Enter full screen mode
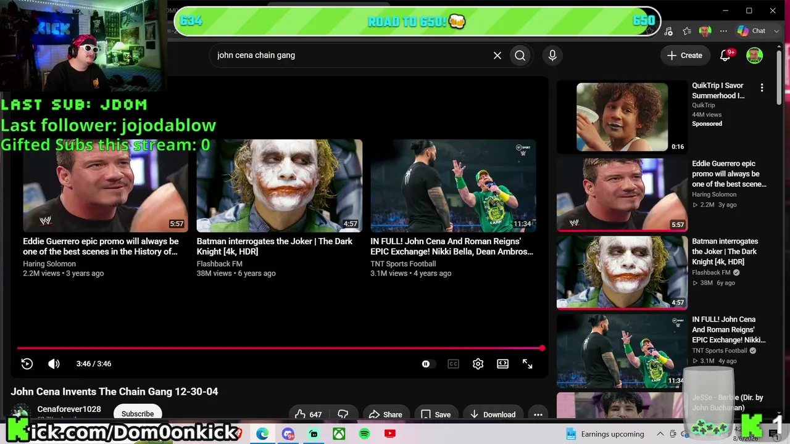Screen dimensions: 790x444 click(528, 364)
